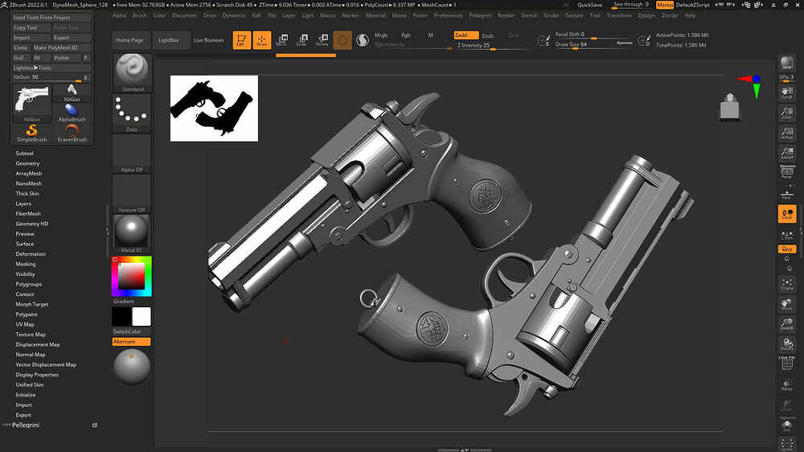
Task: Open the Pellegrini menu in menu bar
Action: 480,15
